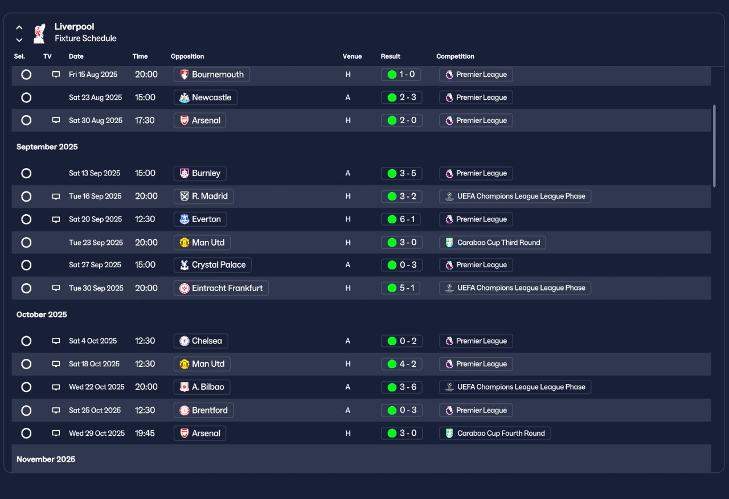Click the Crystal Palace club crest

point(184,265)
